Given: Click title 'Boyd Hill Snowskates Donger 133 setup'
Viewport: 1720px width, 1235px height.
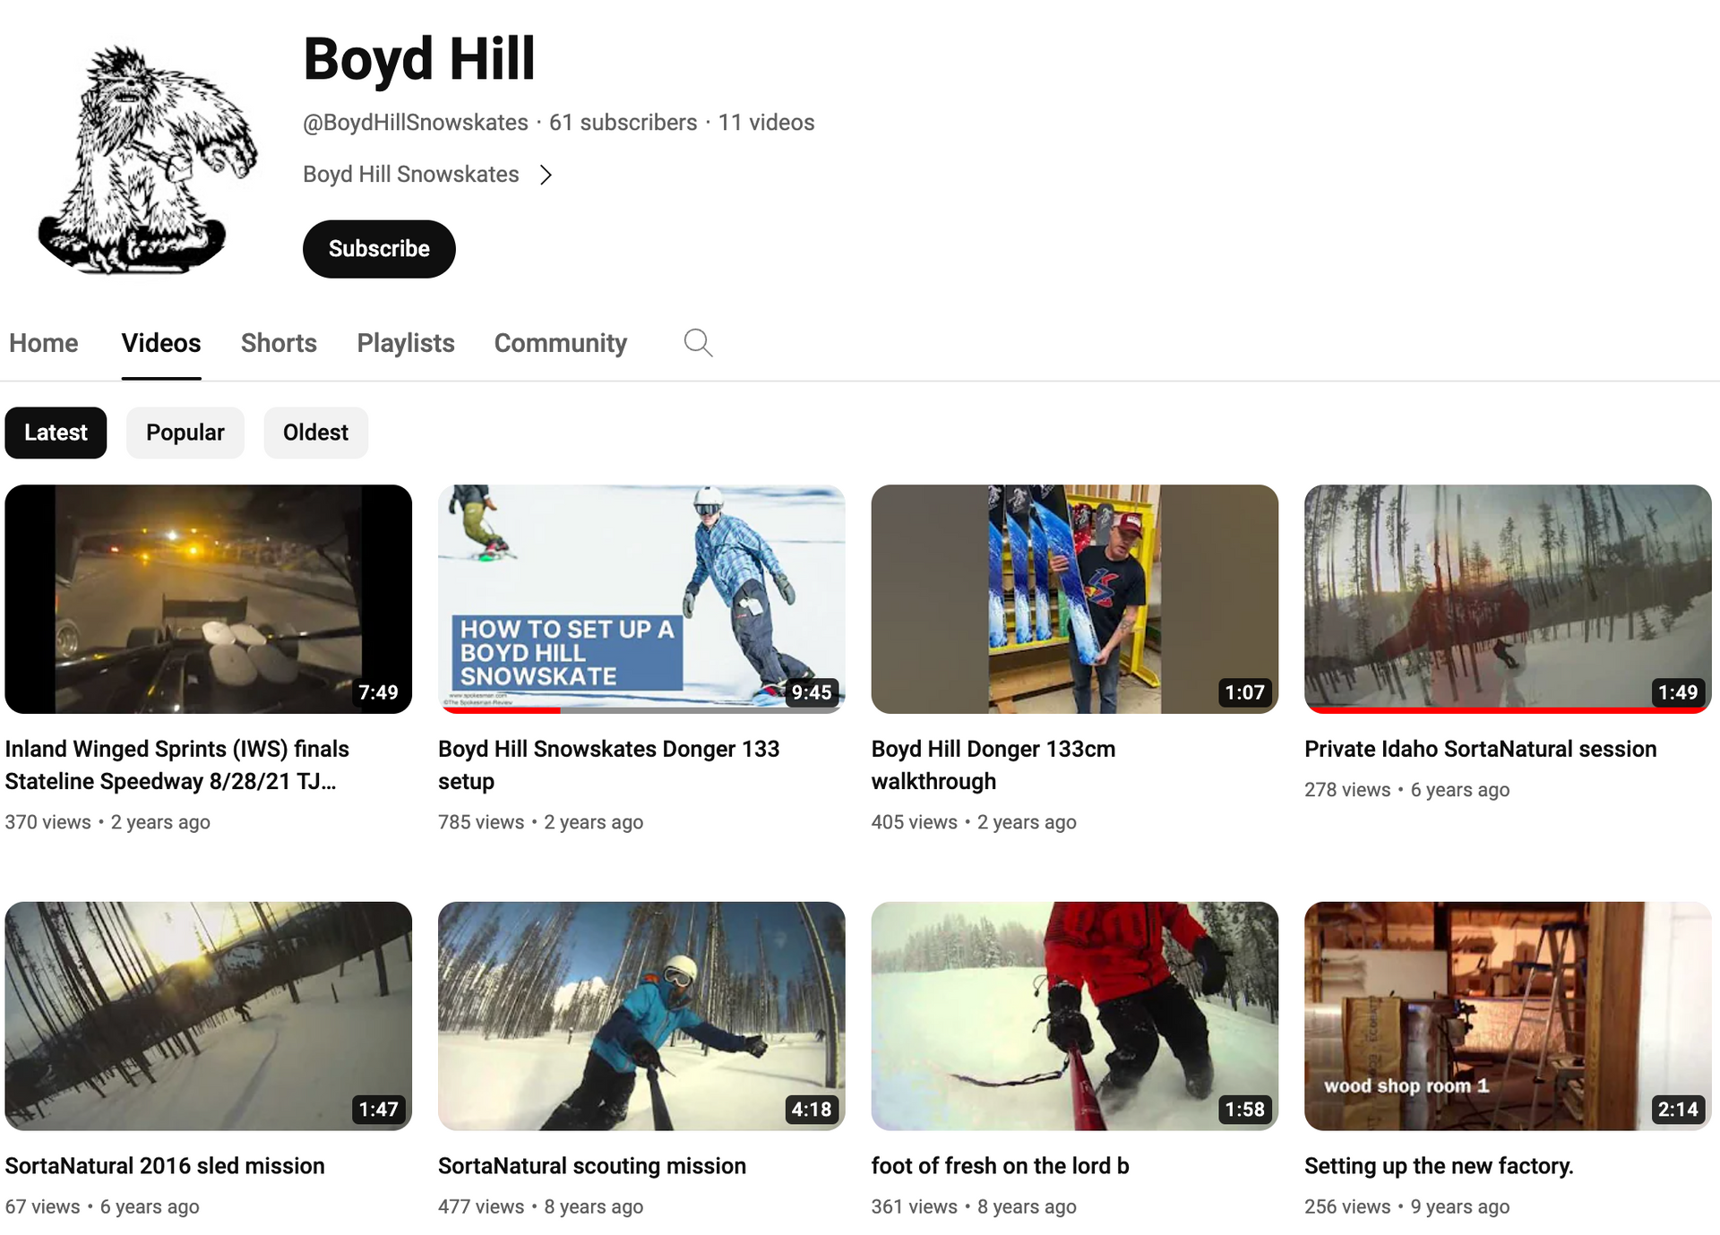Looking at the screenshot, I should (x=609, y=765).
